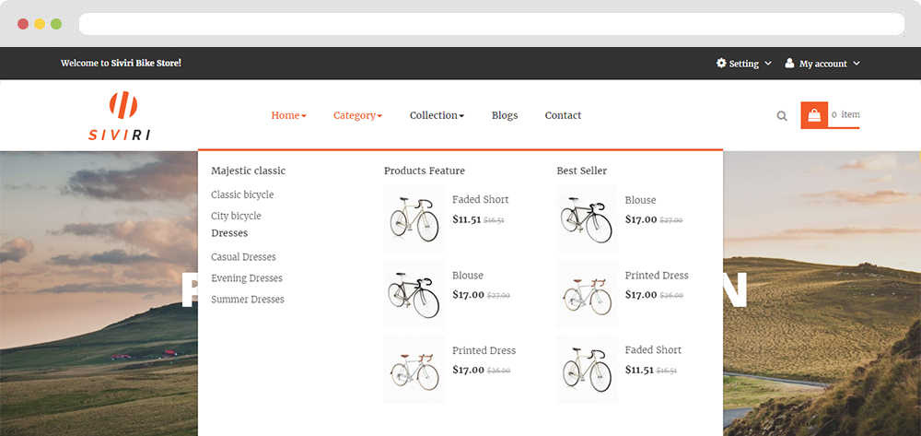Open Printed Dress thumbnail in Products Feature
Screen dimensions: 921x436
point(414,369)
